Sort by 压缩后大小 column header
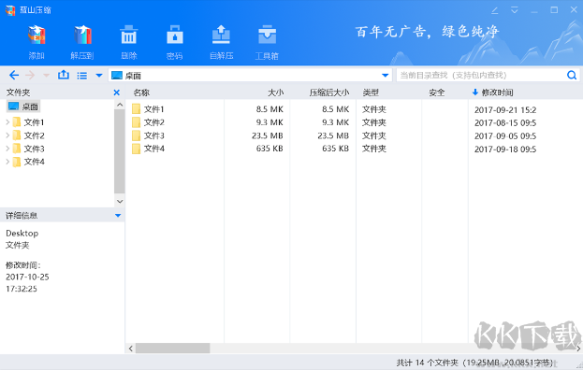 click(x=329, y=92)
